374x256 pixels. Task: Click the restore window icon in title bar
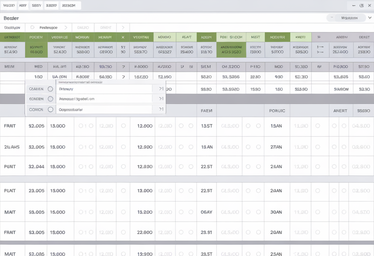[362, 5]
